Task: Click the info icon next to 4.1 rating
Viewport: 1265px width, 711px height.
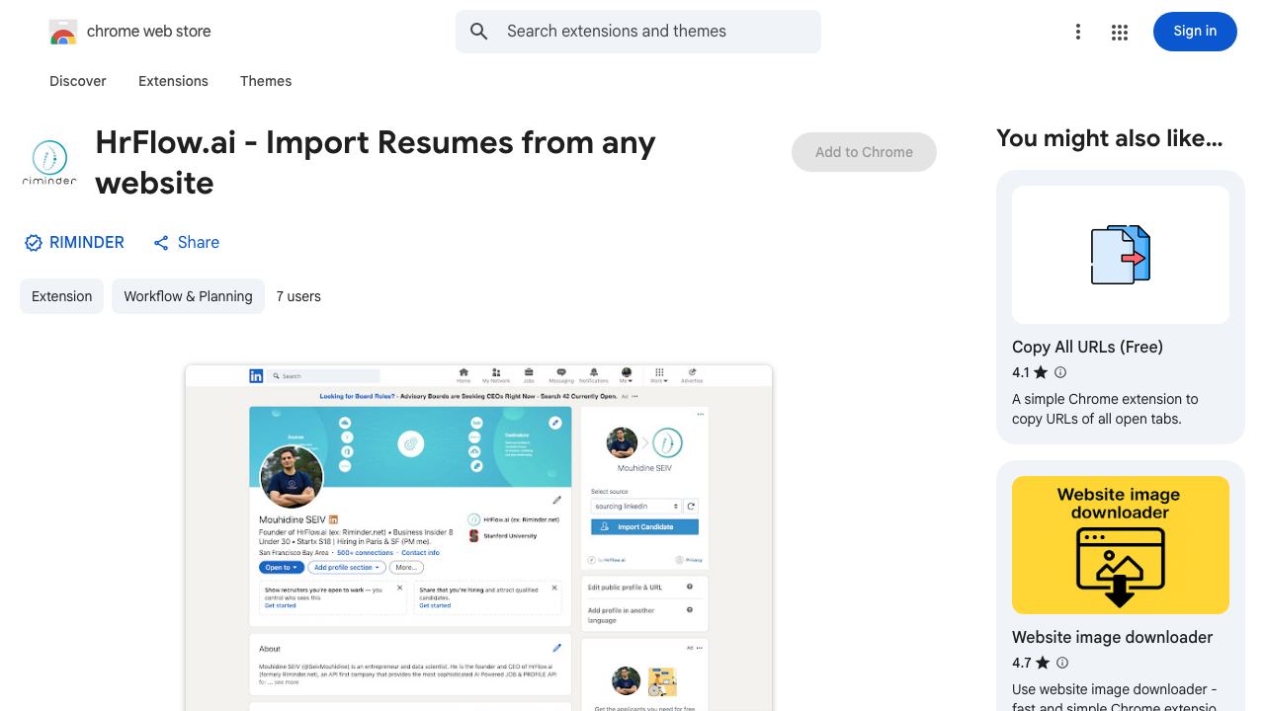Action: click(x=1060, y=372)
